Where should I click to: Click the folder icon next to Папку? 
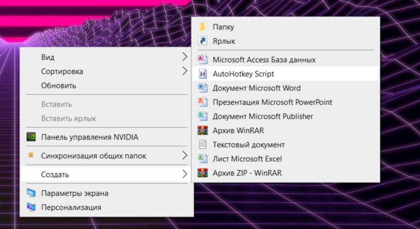(x=202, y=27)
